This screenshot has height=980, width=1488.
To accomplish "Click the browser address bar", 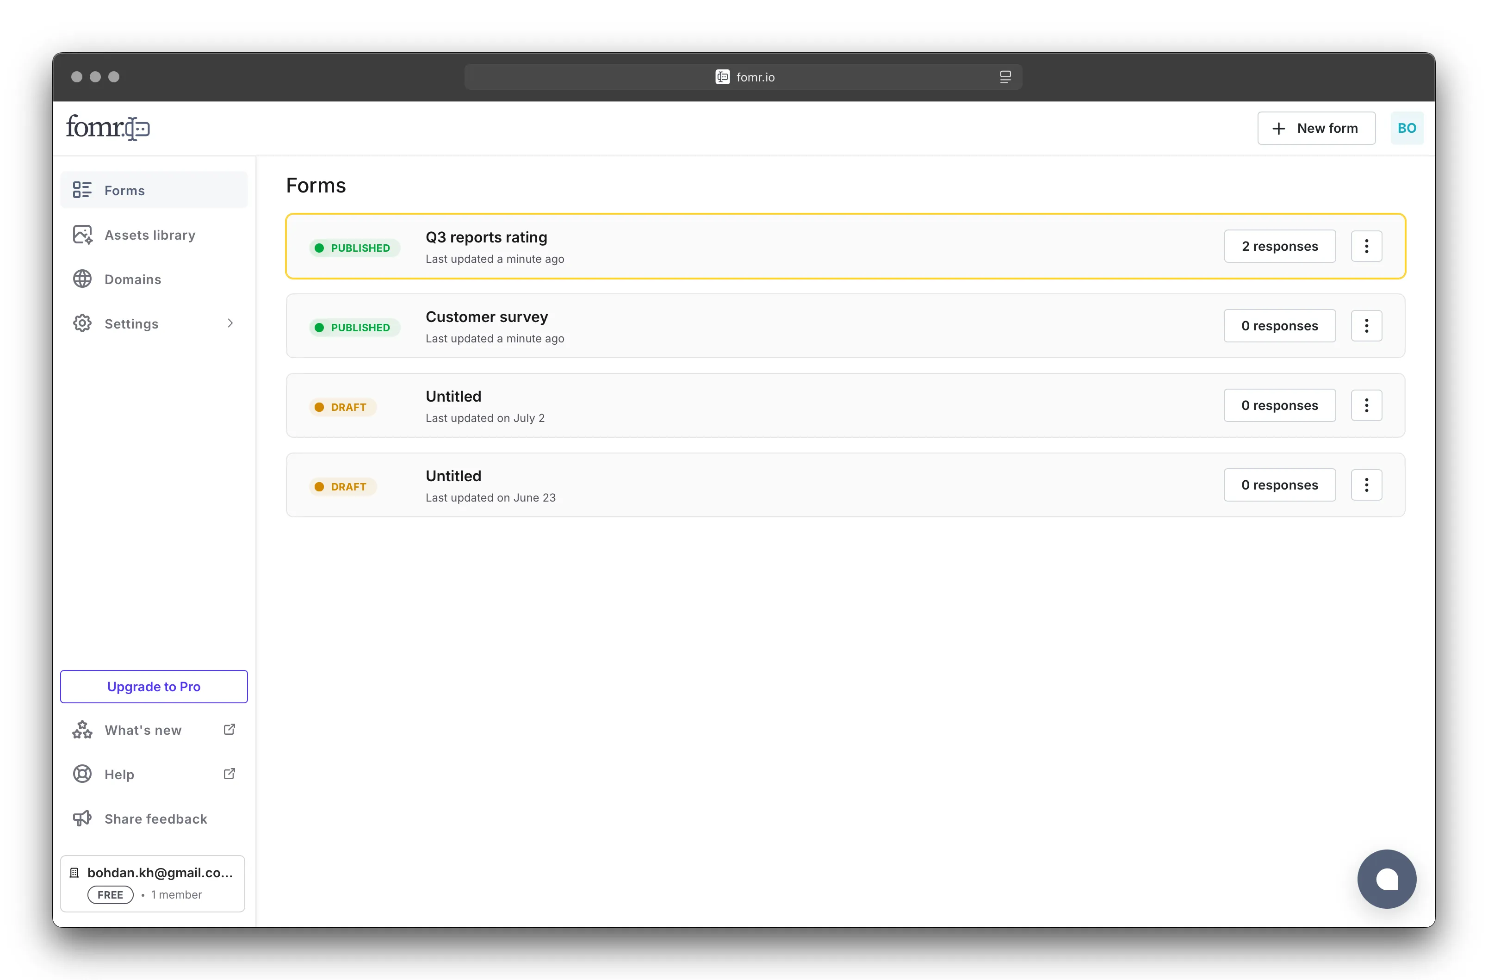I will [744, 76].
